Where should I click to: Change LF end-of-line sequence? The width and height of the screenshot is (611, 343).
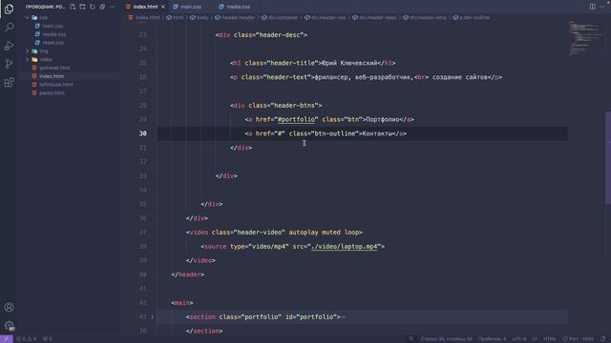tap(535, 339)
